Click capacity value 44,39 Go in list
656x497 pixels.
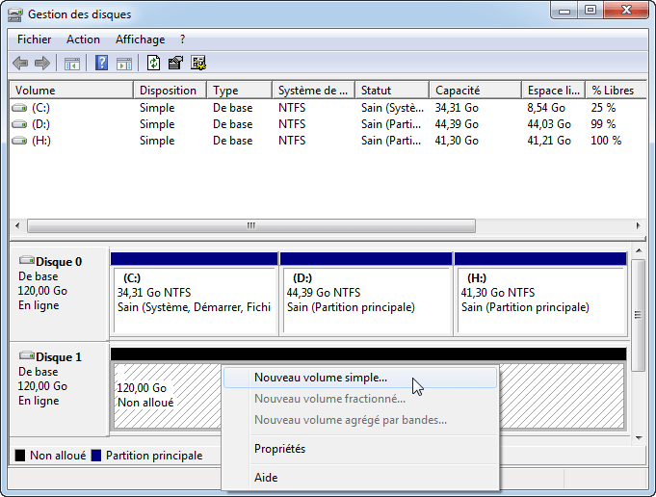click(x=457, y=124)
